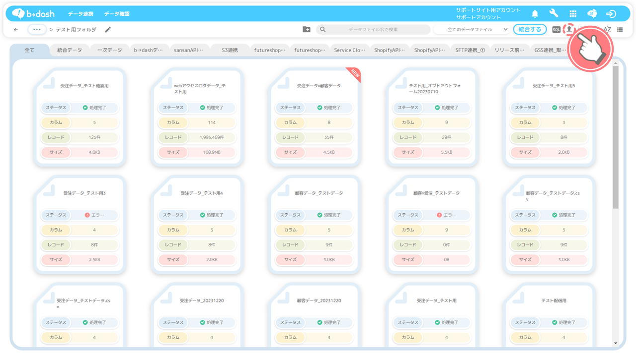Click the エラー status on 顧客×受注_テストデータ

[446, 215]
